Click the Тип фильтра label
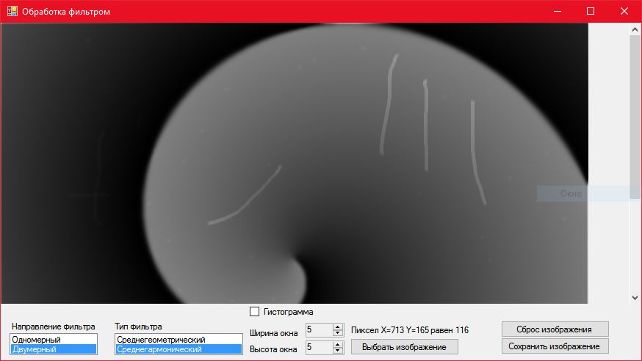Screen dimensions: 642x361 [138, 327]
